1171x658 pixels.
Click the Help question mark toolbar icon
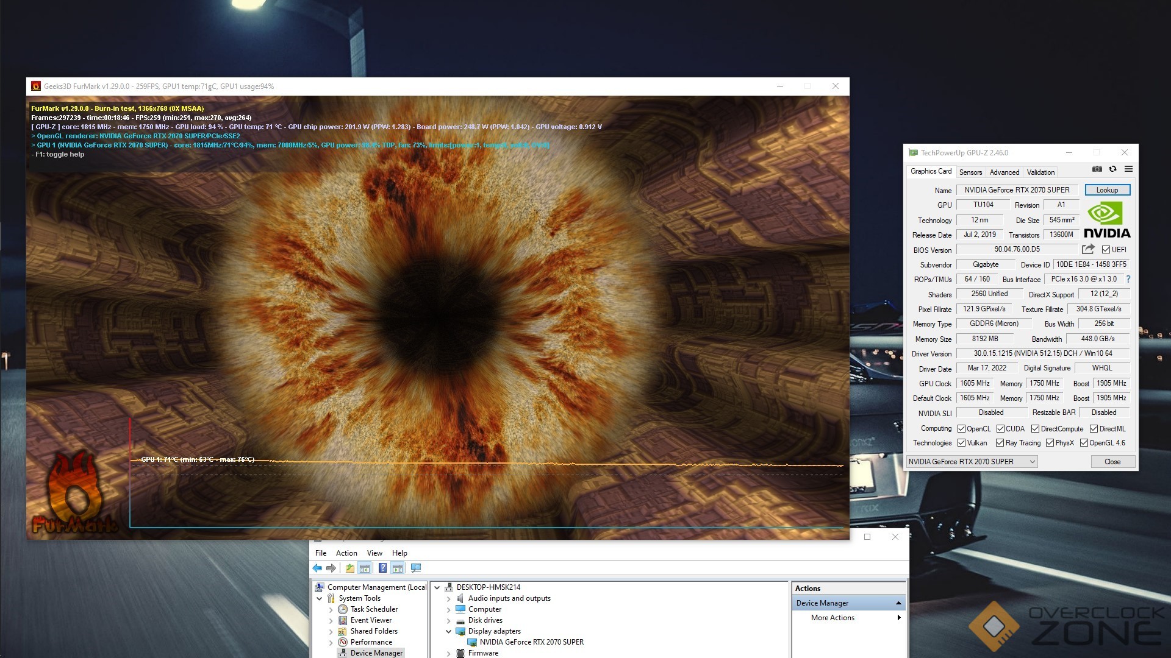pos(382,568)
